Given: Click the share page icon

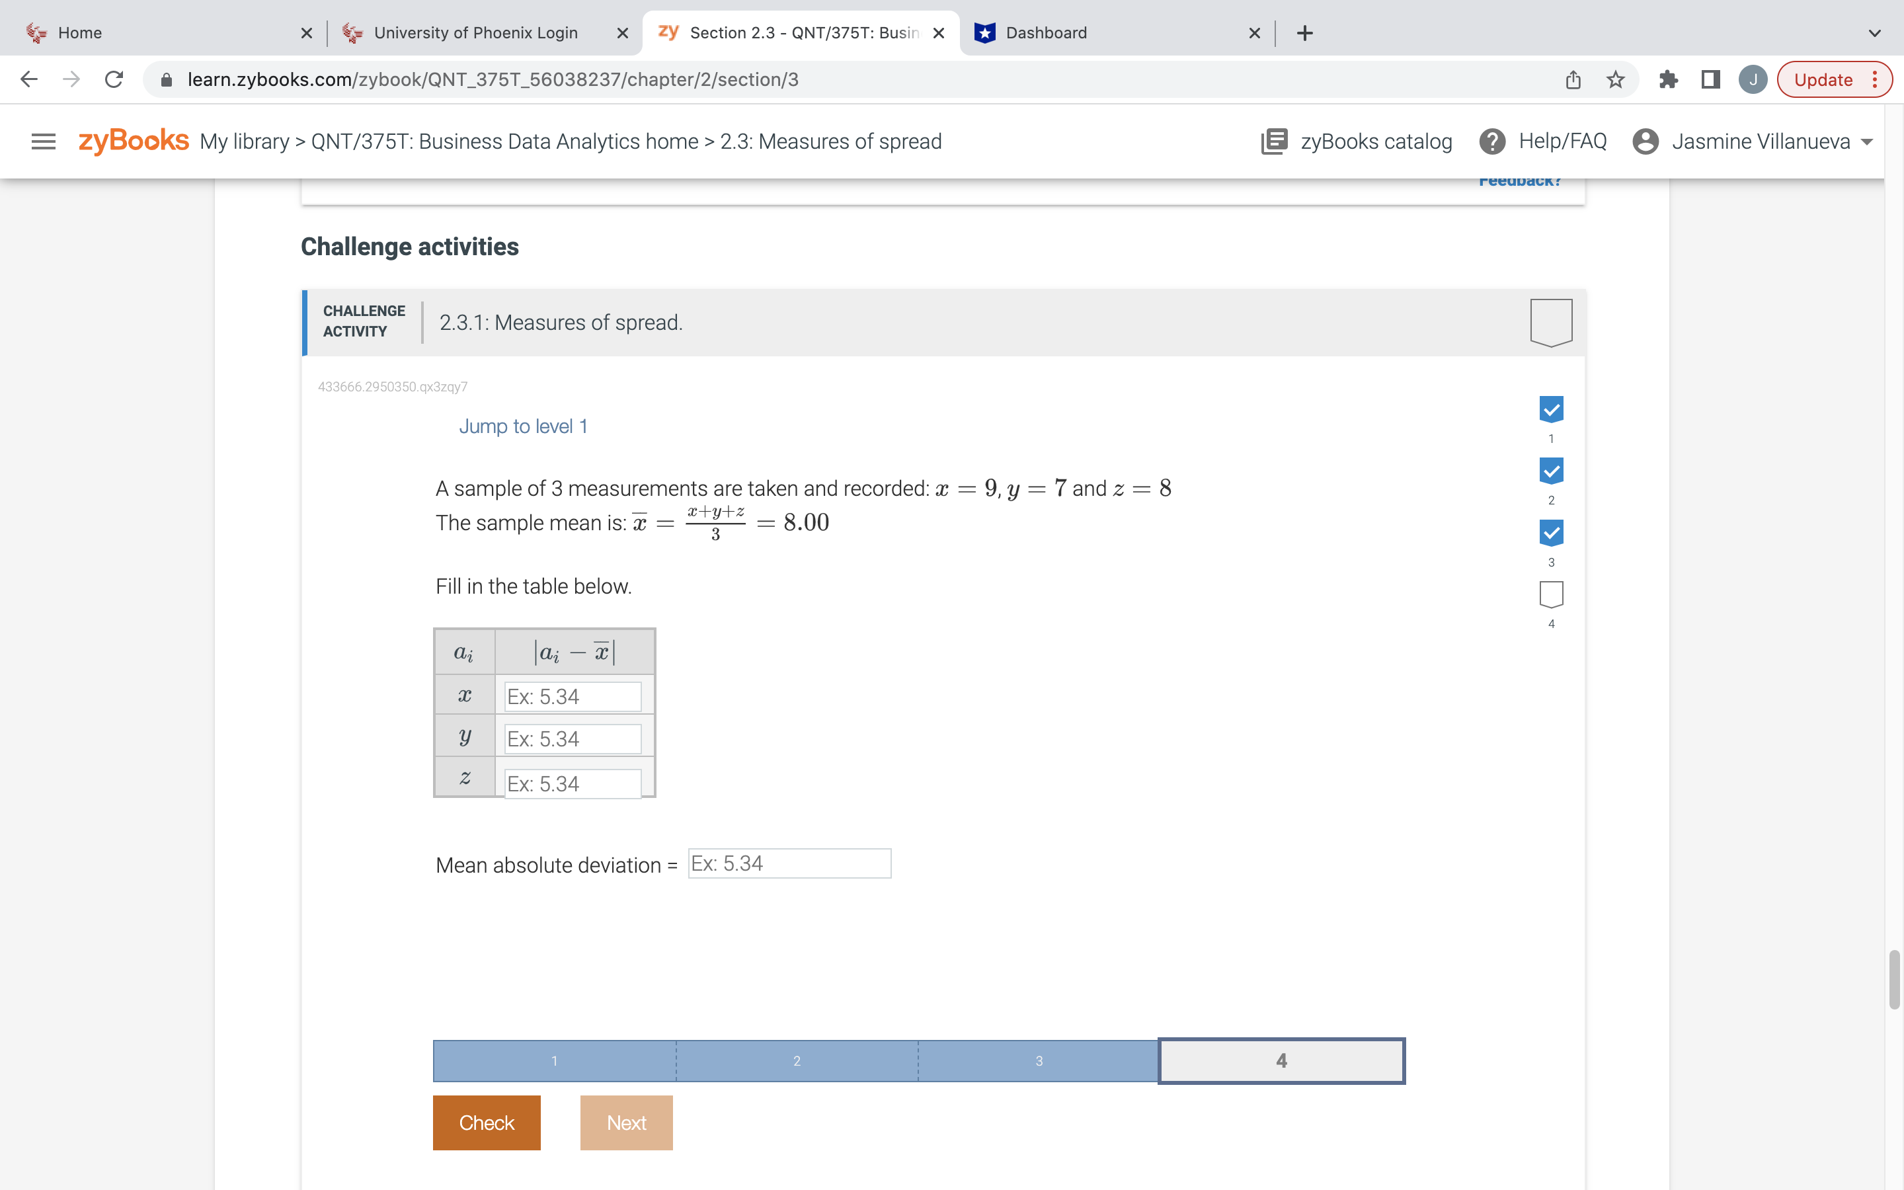Looking at the screenshot, I should pyautogui.click(x=1573, y=79).
